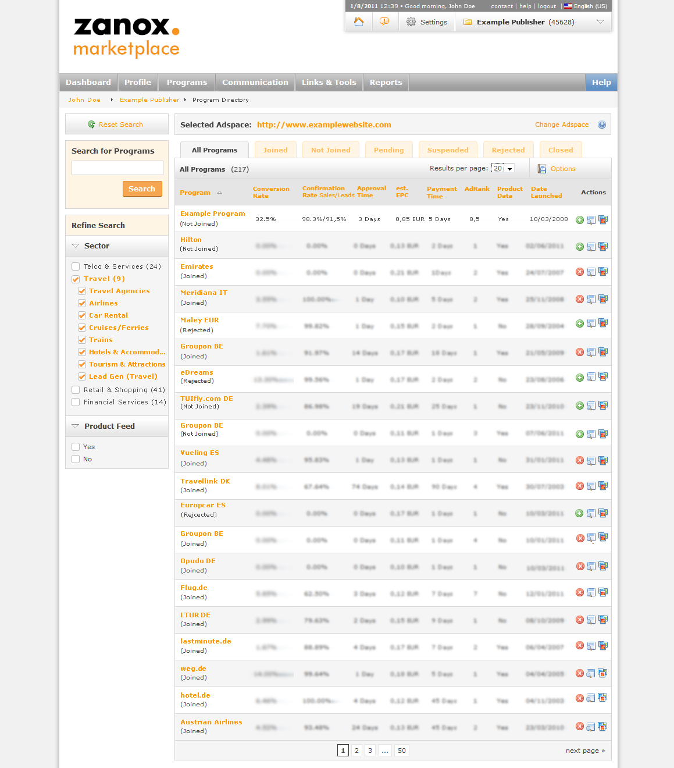
Task: Click the logout link
Action: 547,6
